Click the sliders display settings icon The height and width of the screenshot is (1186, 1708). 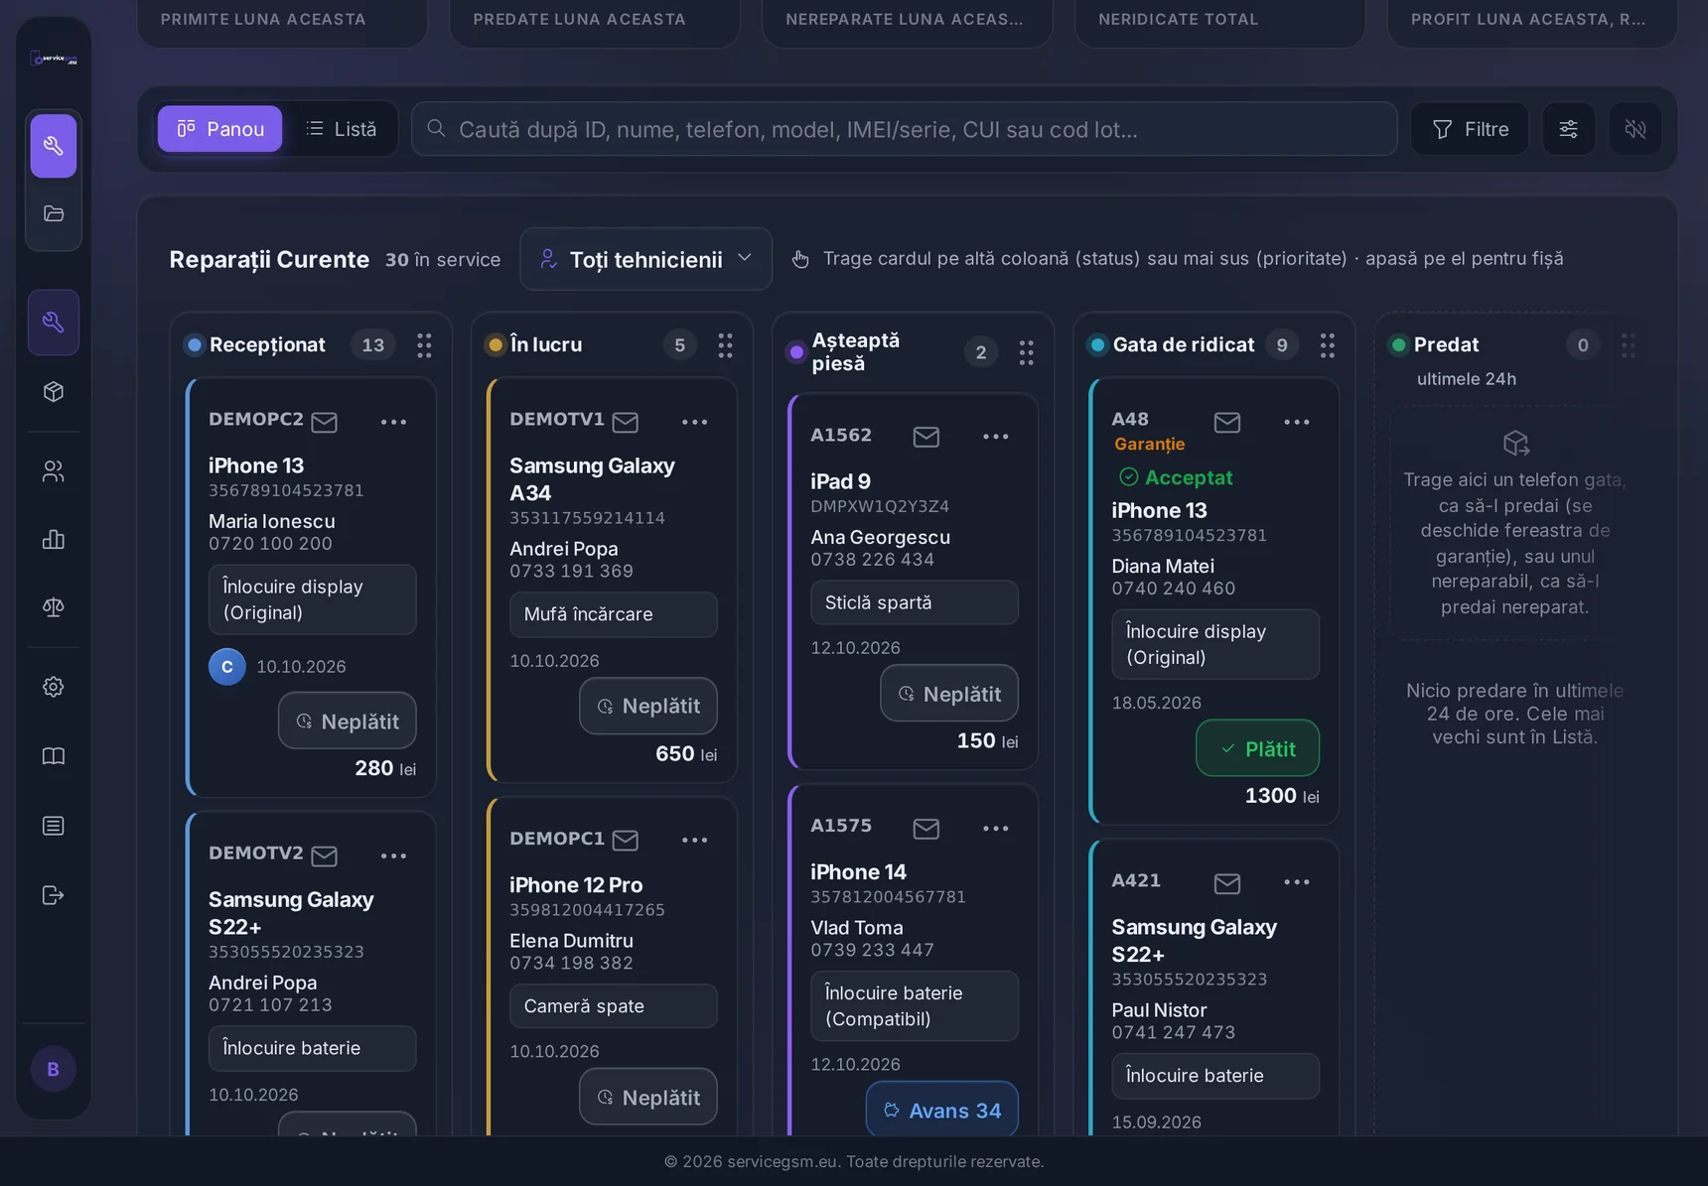[1568, 129]
